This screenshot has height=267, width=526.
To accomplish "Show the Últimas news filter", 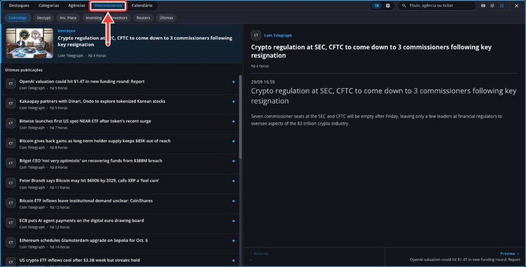I will click(166, 18).
